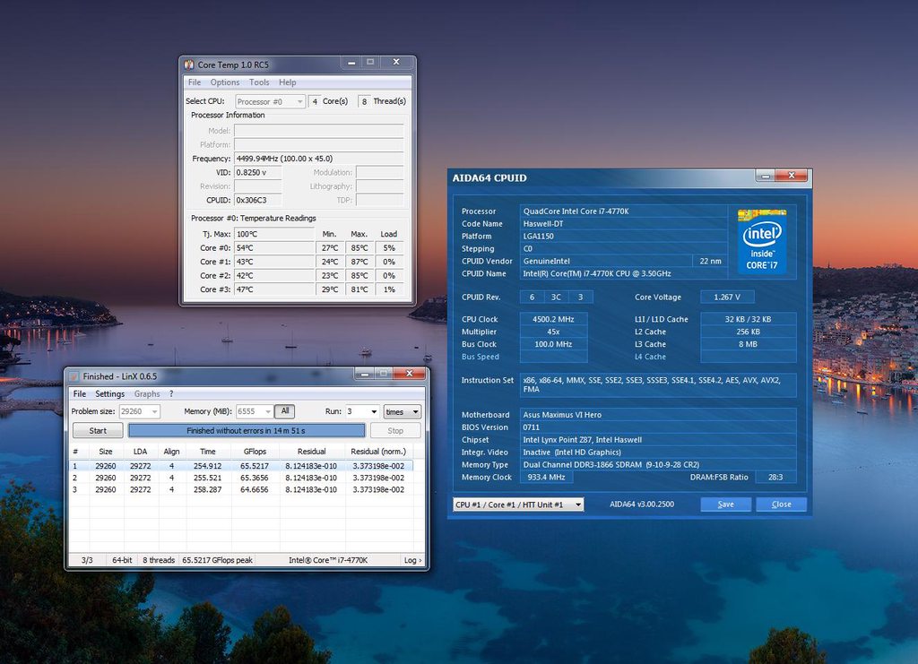Open Tools menu in Core Temp
Image resolution: width=918 pixels, height=664 pixels.
[259, 82]
